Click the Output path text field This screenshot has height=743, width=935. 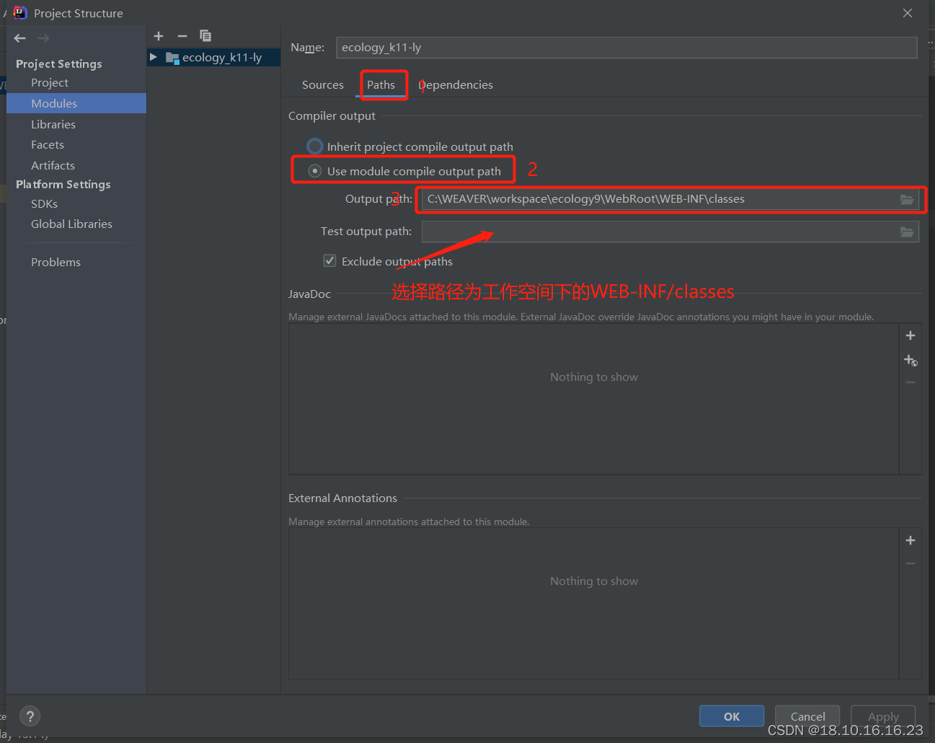(x=660, y=199)
